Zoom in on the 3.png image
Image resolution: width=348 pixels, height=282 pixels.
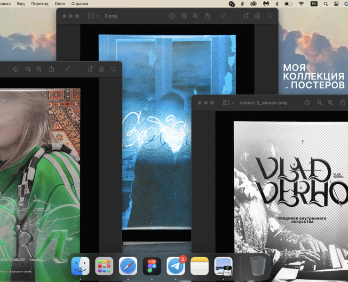point(196,16)
